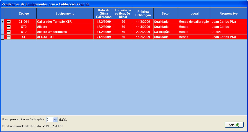Screen dimensions: 248x132
Task: Sort by Código column header
Action: click(x=24, y=14)
